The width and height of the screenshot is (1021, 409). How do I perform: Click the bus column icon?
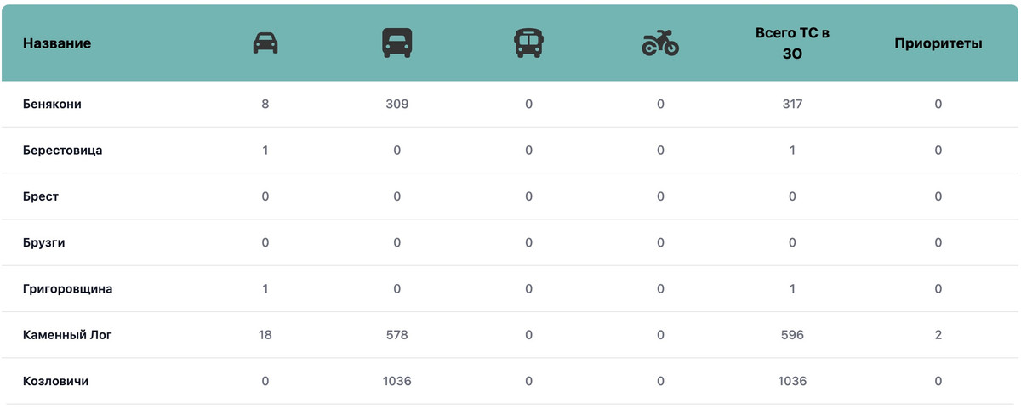528,43
